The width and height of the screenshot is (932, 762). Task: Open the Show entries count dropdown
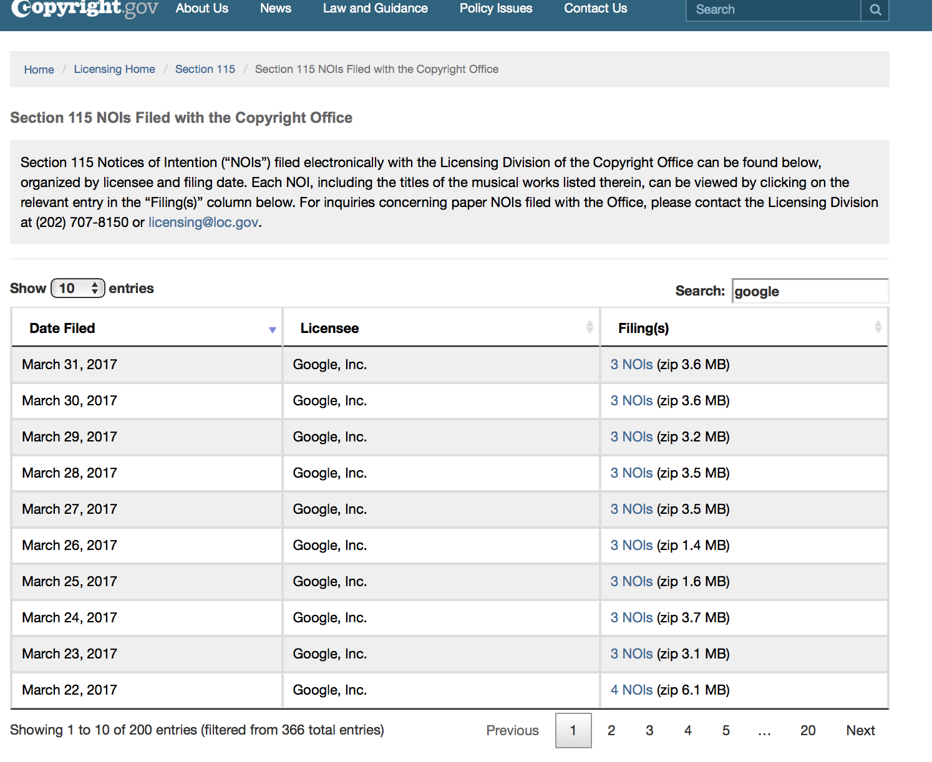[78, 288]
